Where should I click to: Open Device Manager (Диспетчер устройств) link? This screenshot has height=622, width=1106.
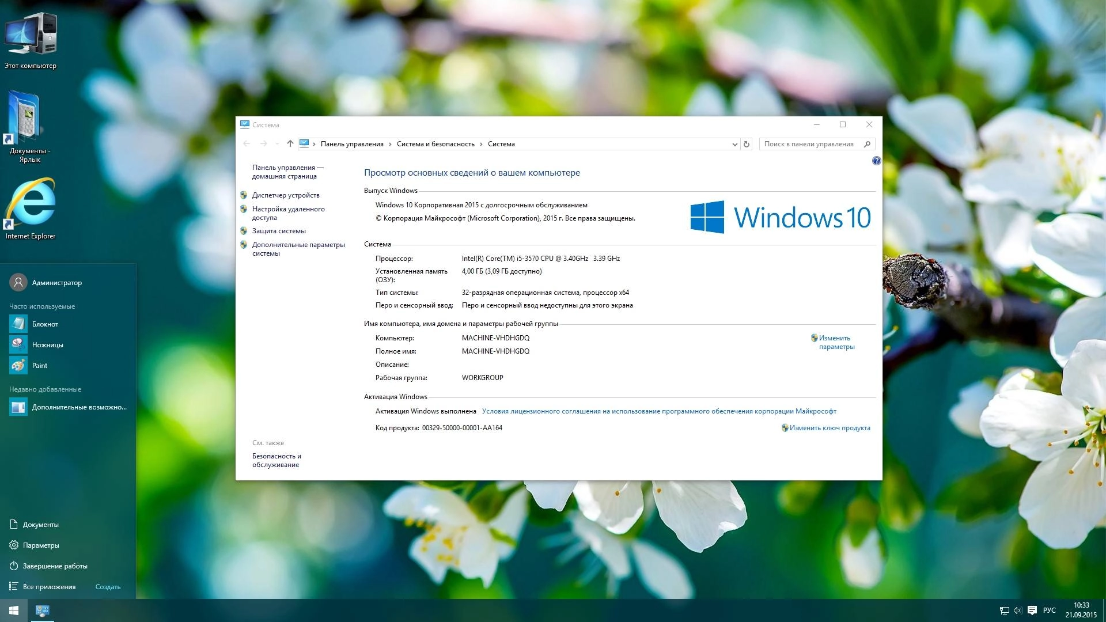(286, 195)
